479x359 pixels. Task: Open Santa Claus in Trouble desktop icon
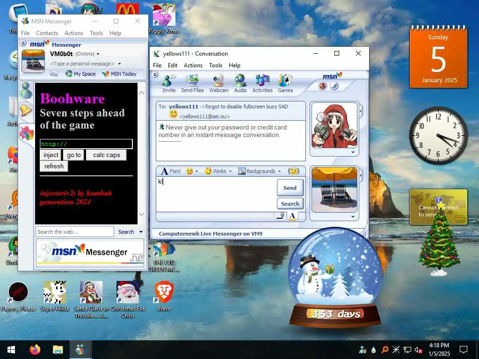tap(91, 300)
